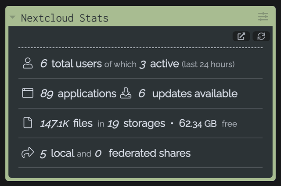This screenshot has height=186, width=281.
Task: Click the applications window icon
Action: click(x=28, y=93)
